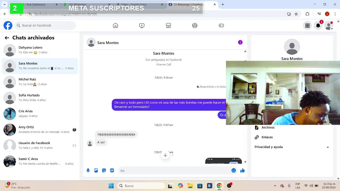Open the Michel Ruiz chat
This screenshot has width=340, height=191.
40,82
